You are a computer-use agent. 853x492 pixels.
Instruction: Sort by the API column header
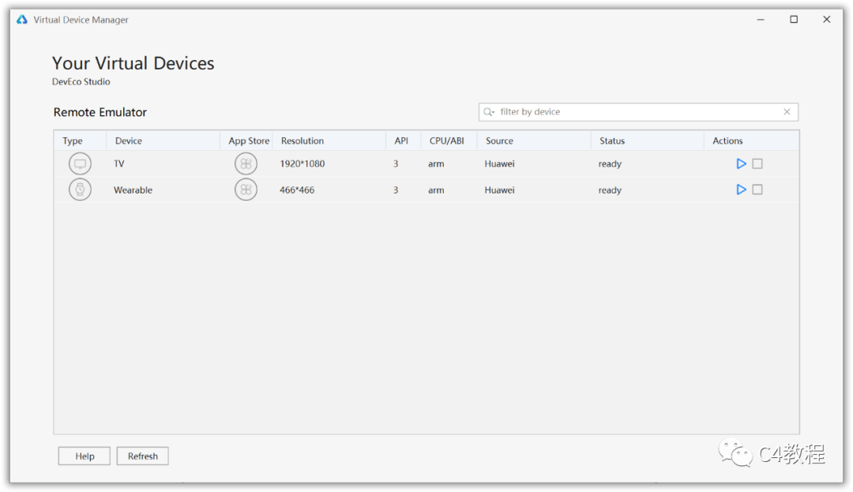(401, 141)
